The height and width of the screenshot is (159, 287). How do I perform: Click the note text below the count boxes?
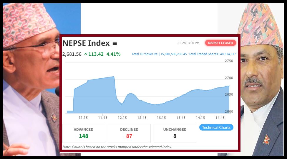pyautogui.click(x=117, y=147)
